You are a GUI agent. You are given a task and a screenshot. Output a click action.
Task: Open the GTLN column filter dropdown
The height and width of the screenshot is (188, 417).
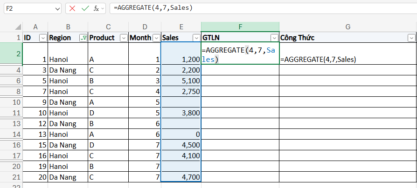(274, 38)
